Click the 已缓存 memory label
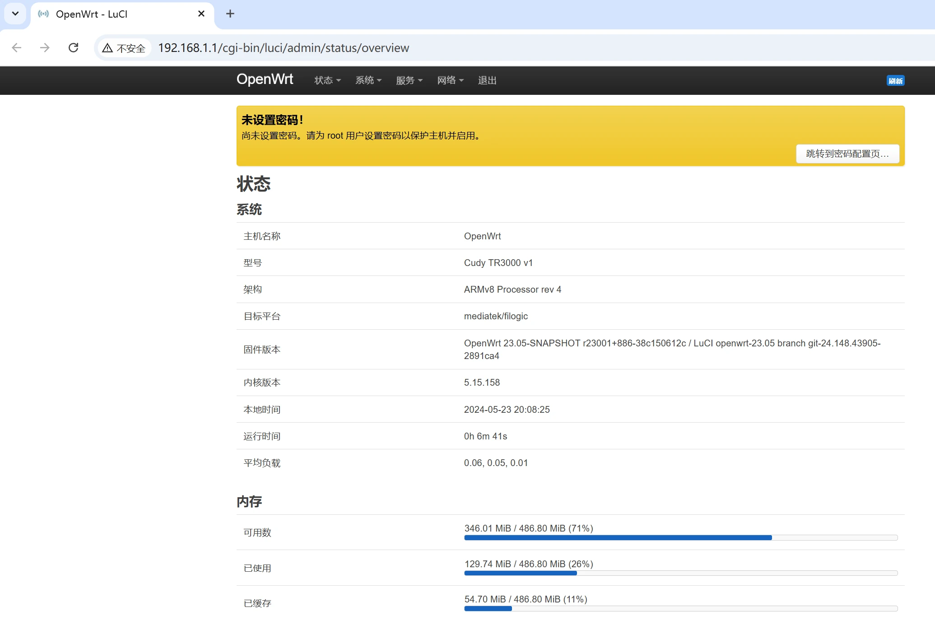This screenshot has width=935, height=630. 257,603
